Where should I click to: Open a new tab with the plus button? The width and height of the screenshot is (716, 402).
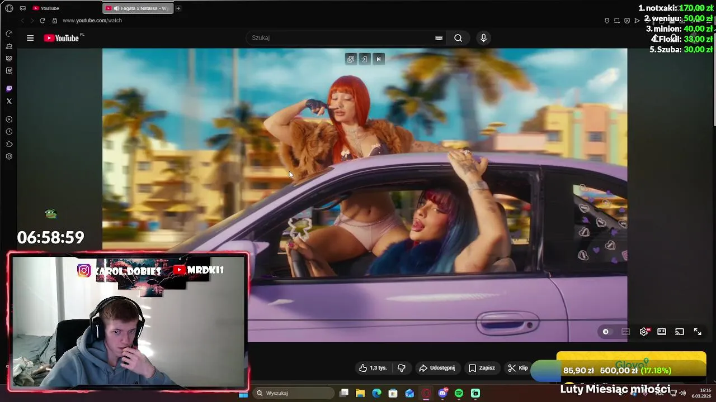tap(178, 8)
